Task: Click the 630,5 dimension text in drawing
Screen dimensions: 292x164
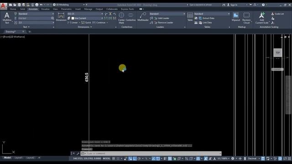Action: click(87, 77)
